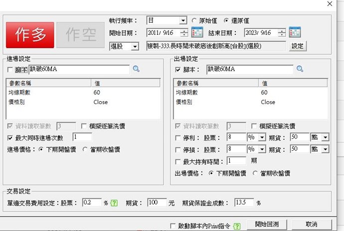344x231 pixels.
Task: Select the 作多 long mode button
Action: coord(30,35)
